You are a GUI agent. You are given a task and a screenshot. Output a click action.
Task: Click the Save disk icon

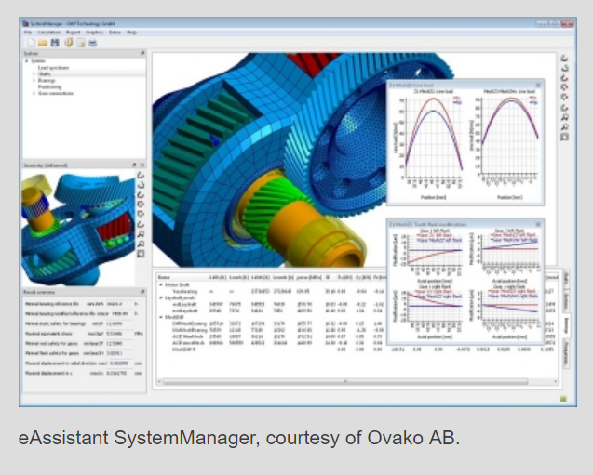[55, 43]
